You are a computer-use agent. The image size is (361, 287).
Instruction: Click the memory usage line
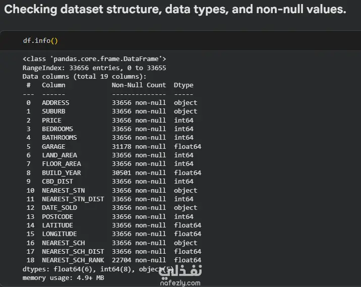64,278
